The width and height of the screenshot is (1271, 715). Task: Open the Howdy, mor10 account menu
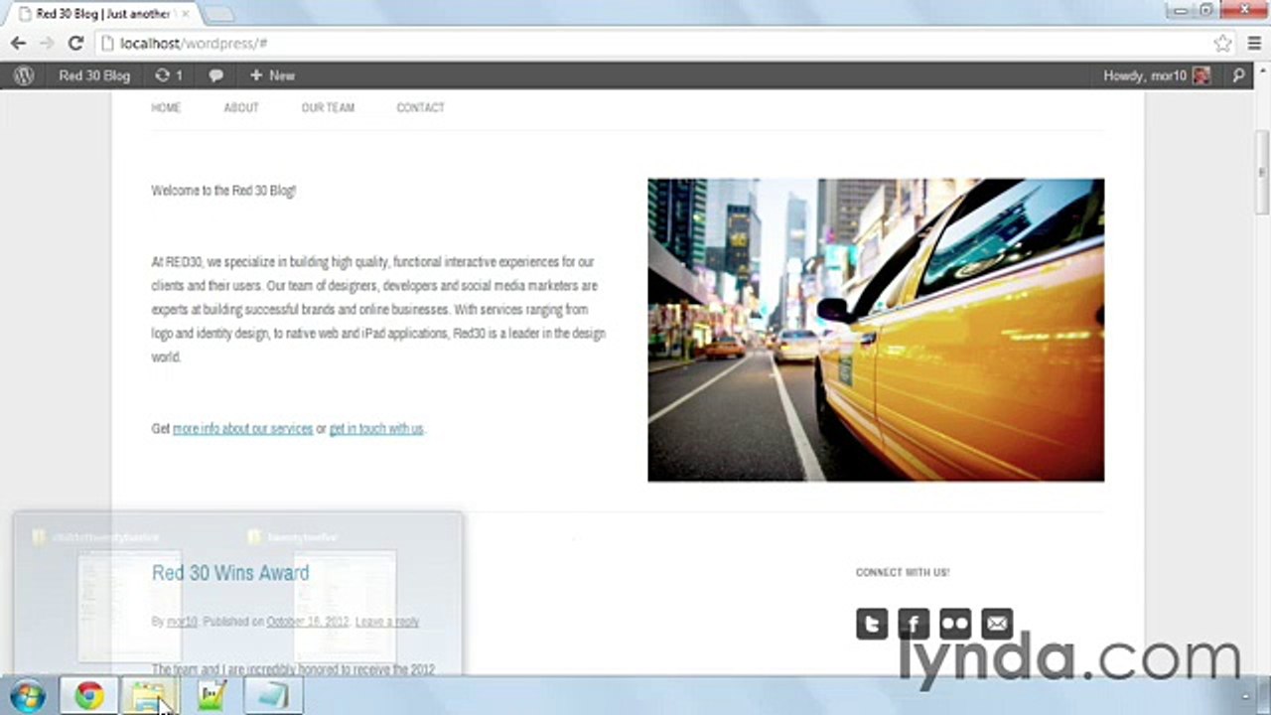tap(1157, 75)
